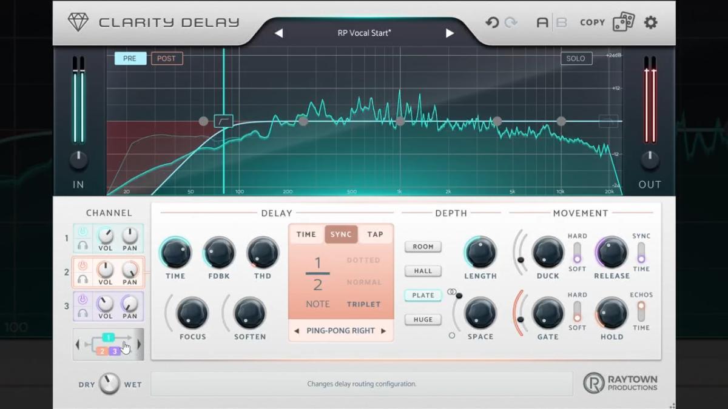Open next preset with right arrow
The width and height of the screenshot is (728, 409).
[450, 33]
